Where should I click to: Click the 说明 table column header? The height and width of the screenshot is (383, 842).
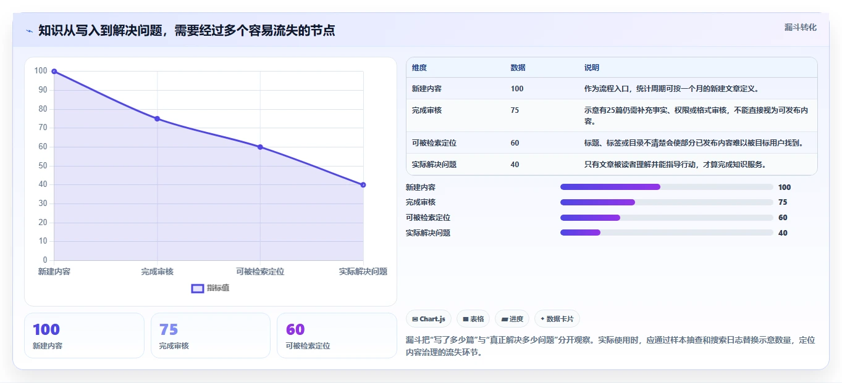[592, 68]
